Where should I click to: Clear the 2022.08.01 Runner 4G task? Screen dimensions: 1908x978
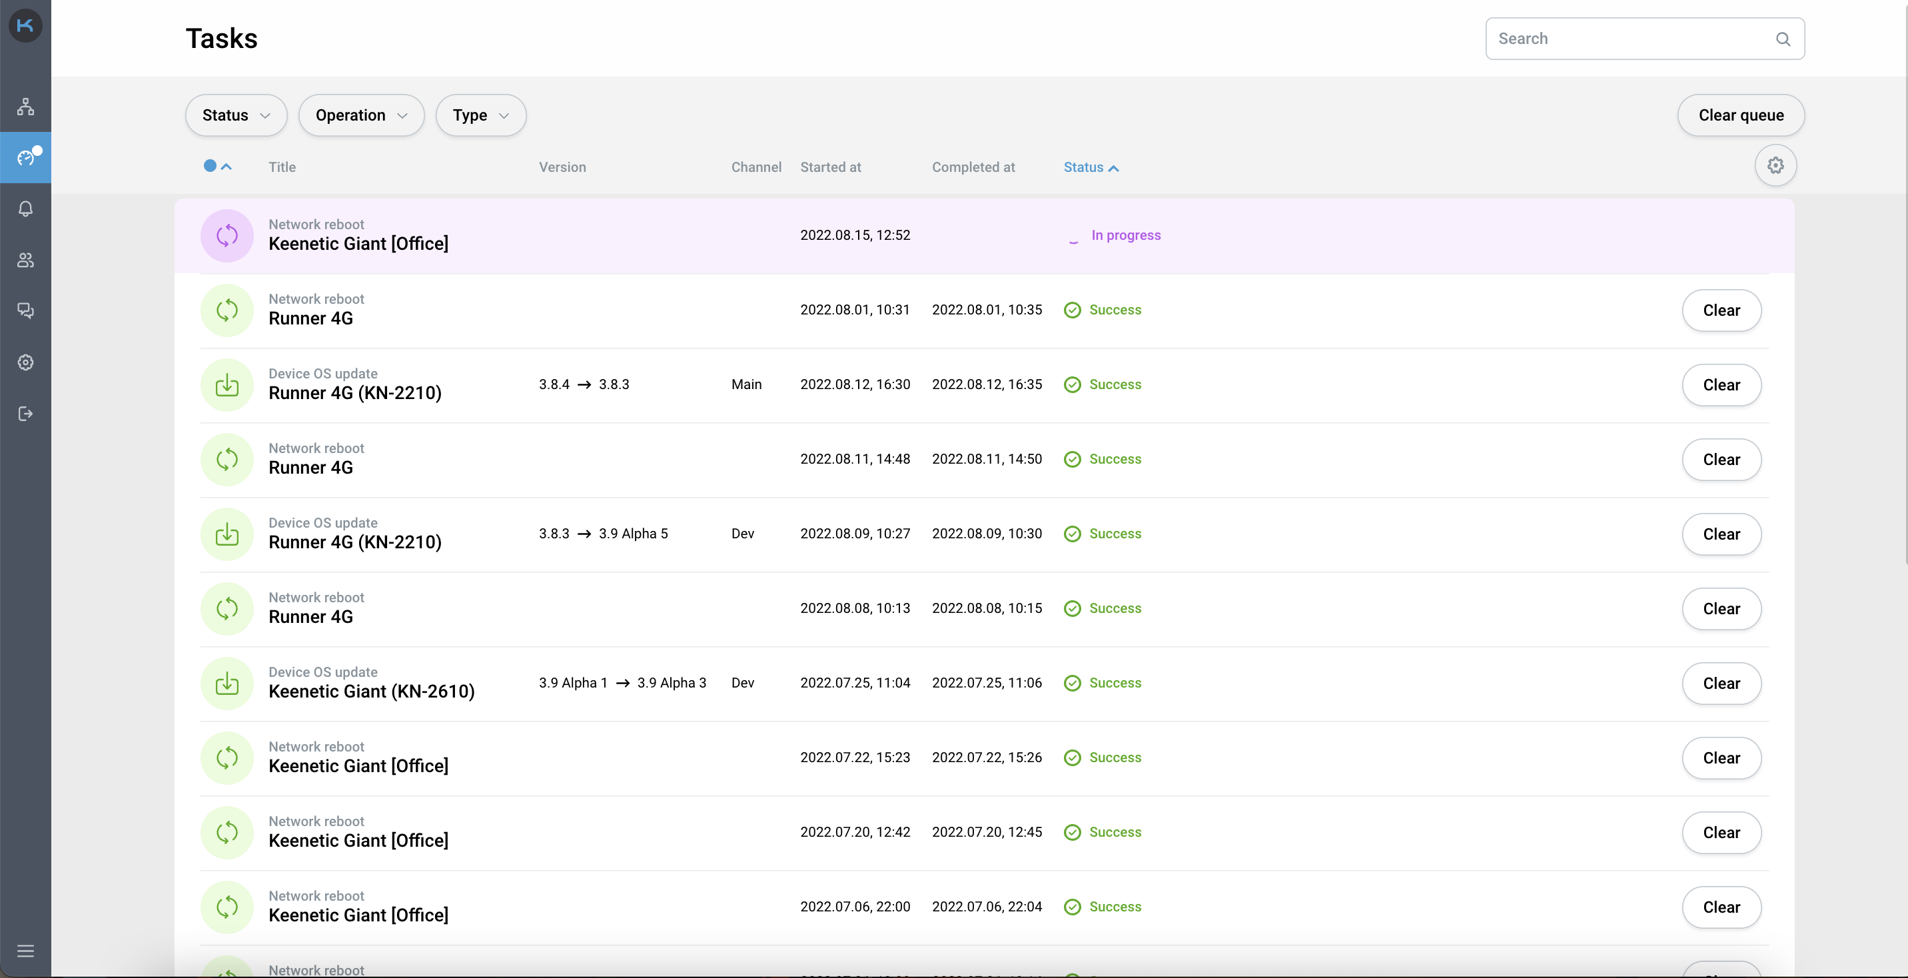(x=1721, y=310)
